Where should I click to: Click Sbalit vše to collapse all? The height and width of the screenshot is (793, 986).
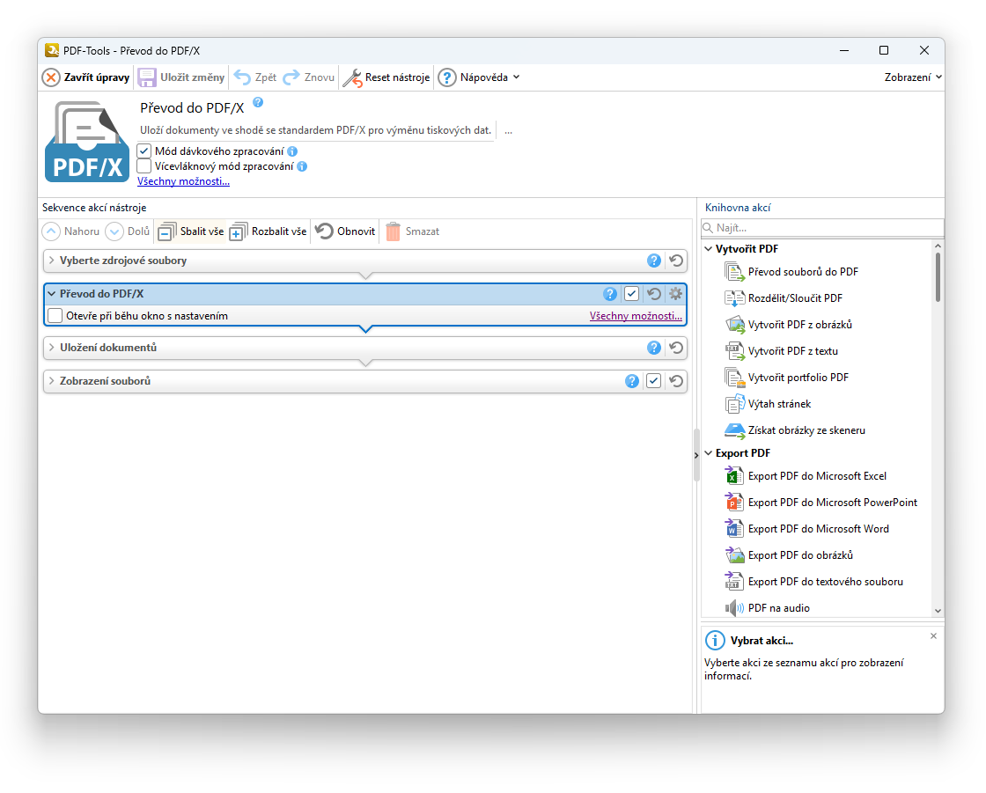[x=191, y=231]
